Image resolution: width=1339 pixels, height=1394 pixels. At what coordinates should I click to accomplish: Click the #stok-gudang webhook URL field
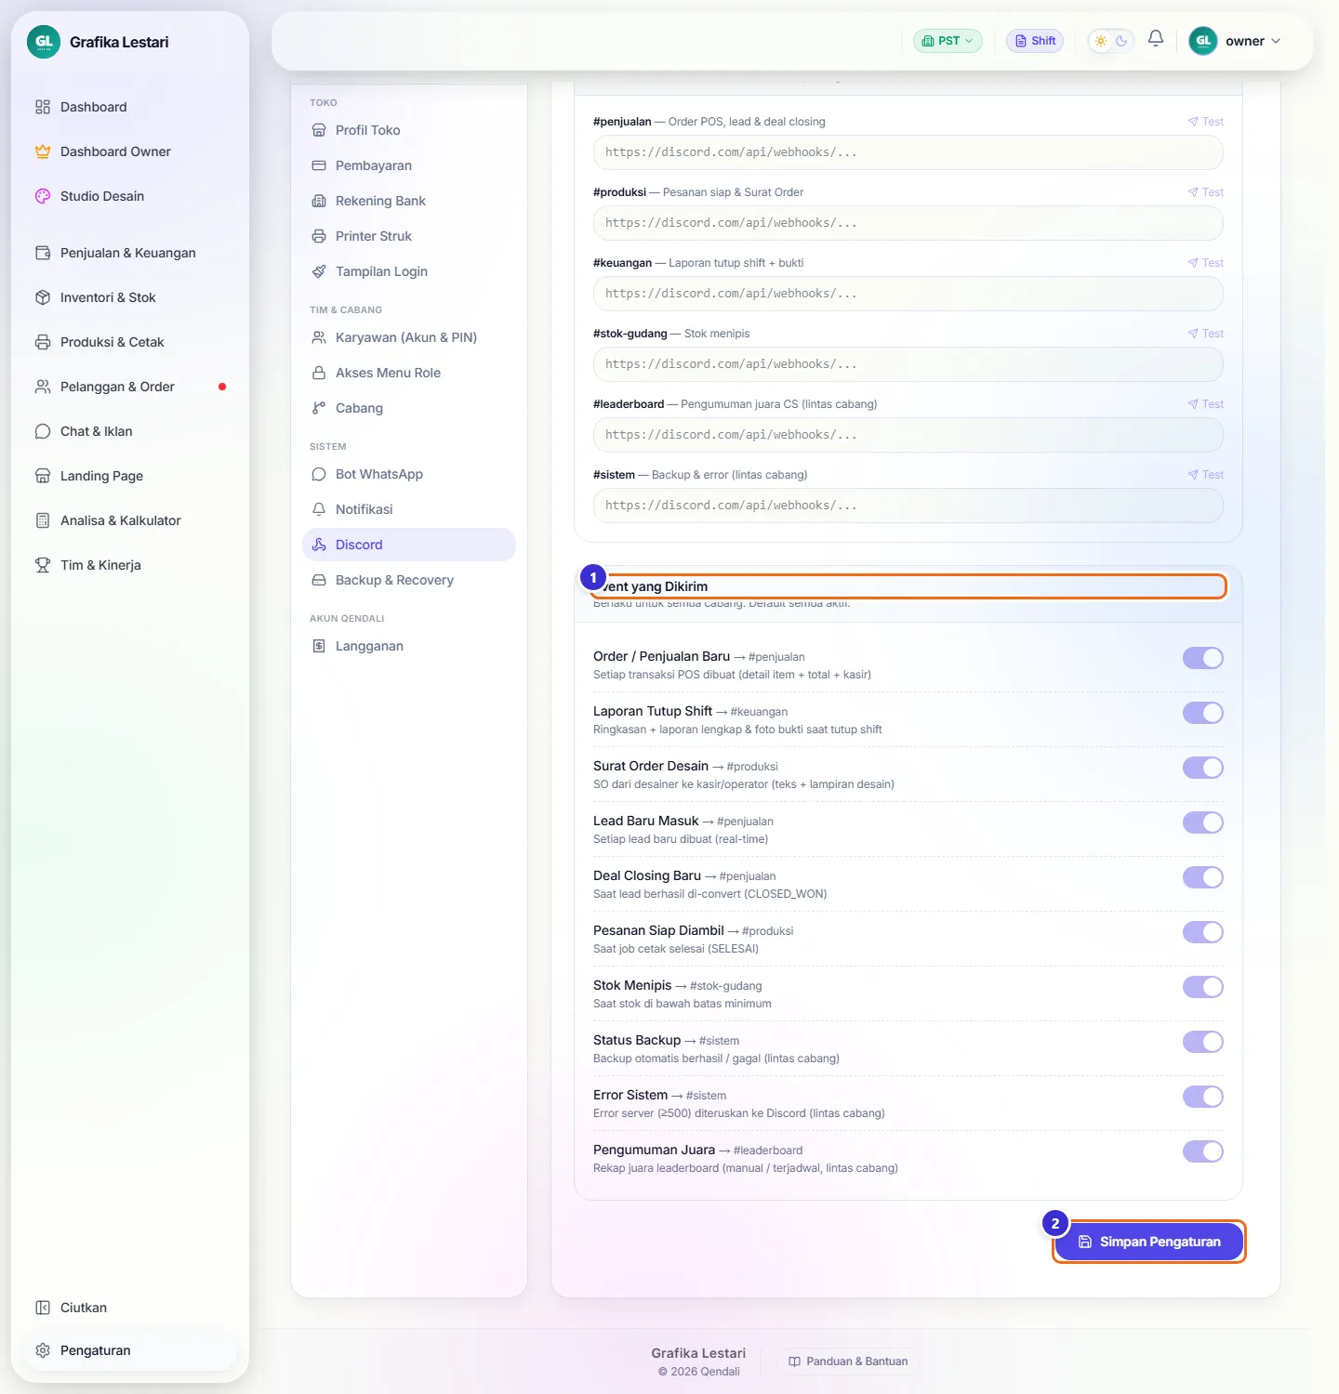tap(908, 364)
